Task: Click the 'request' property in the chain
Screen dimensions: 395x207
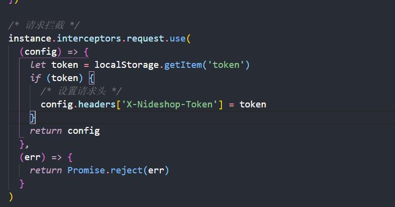Action: [x=145, y=39]
